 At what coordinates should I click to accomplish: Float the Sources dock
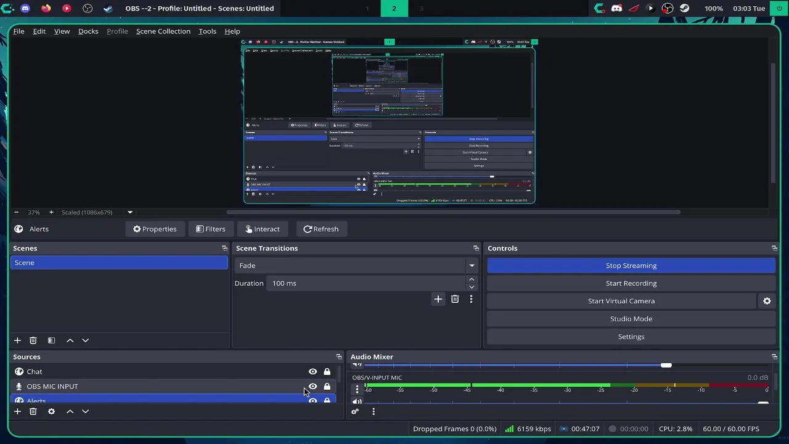point(338,357)
